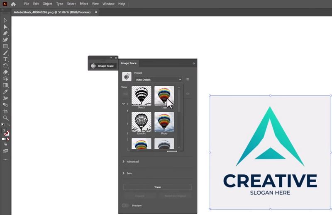Select the Rotate tool
This screenshot has height=215, width=332.
[5, 66]
